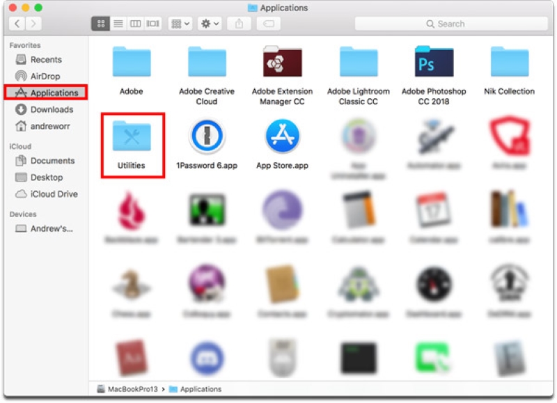
Task: Open the Utilities folder
Action: [132, 136]
